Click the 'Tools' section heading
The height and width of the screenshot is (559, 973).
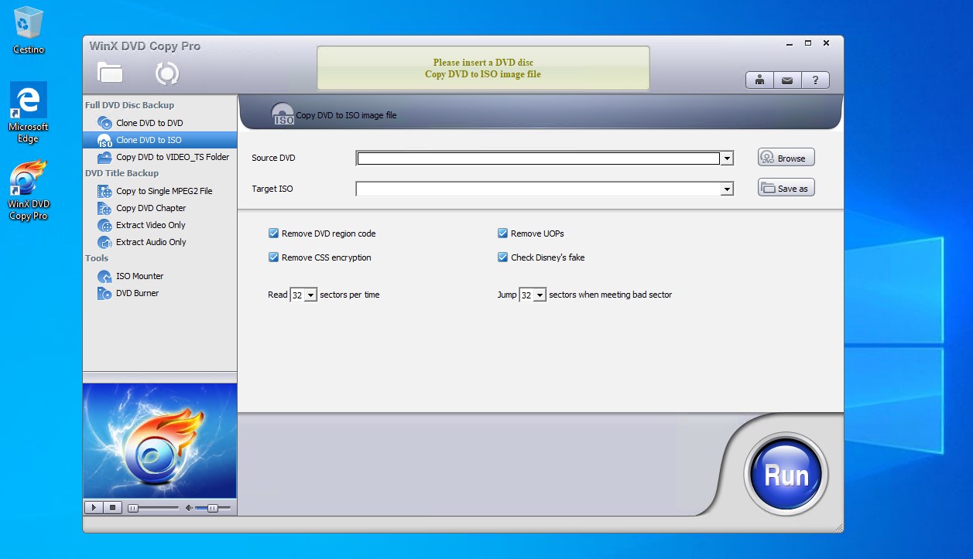97,258
